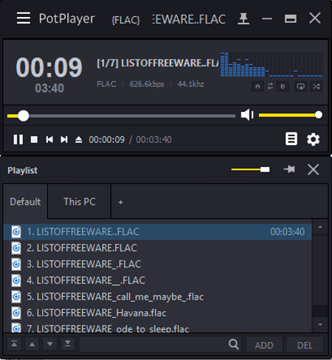The height and width of the screenshot is (360, 332).
Task: Toggle the playlist panel icon
Action: (x=291, y=139)
